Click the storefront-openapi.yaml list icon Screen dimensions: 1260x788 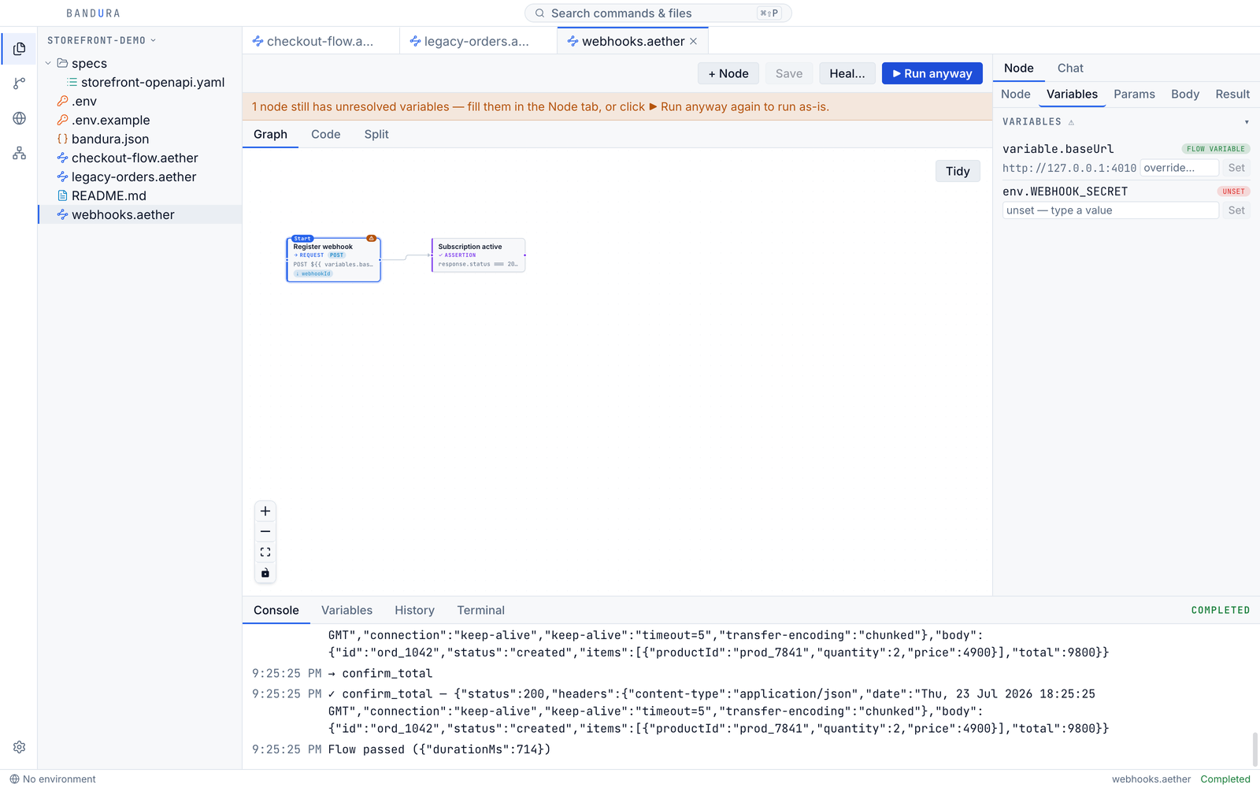pyautogui.click(x=72, y=82)
